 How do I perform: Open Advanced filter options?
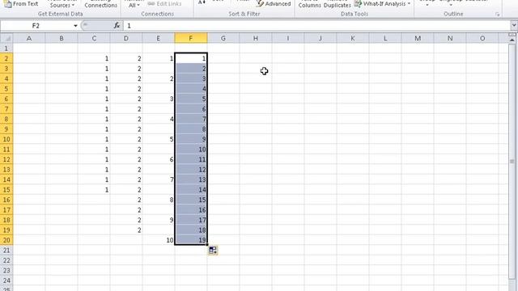tap(274, 4)
